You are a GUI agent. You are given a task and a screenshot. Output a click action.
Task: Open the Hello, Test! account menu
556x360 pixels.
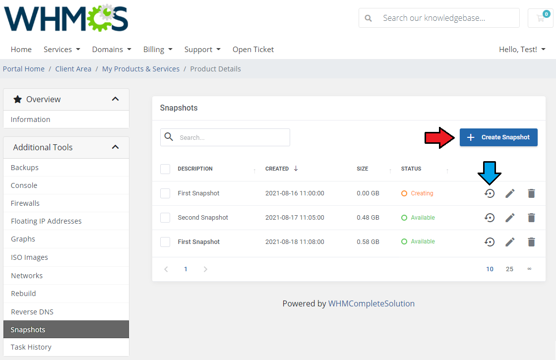[x=522, y=49]
